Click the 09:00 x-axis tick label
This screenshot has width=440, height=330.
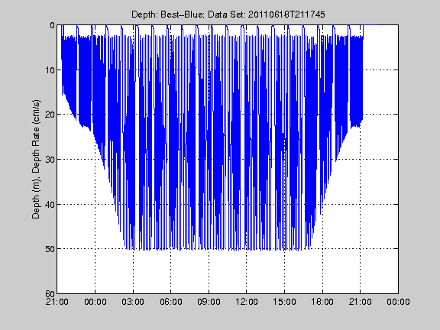point(209,302)
